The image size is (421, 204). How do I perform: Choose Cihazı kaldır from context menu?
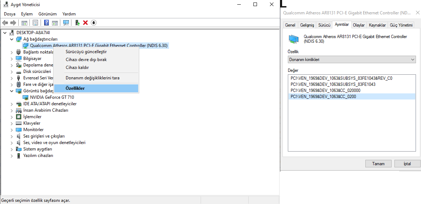[x=96, y=68]
